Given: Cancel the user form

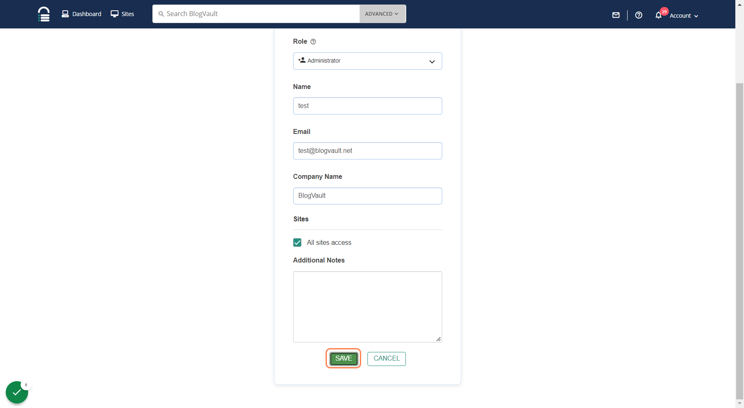Looking at the screenshot, I should (386, 359).
